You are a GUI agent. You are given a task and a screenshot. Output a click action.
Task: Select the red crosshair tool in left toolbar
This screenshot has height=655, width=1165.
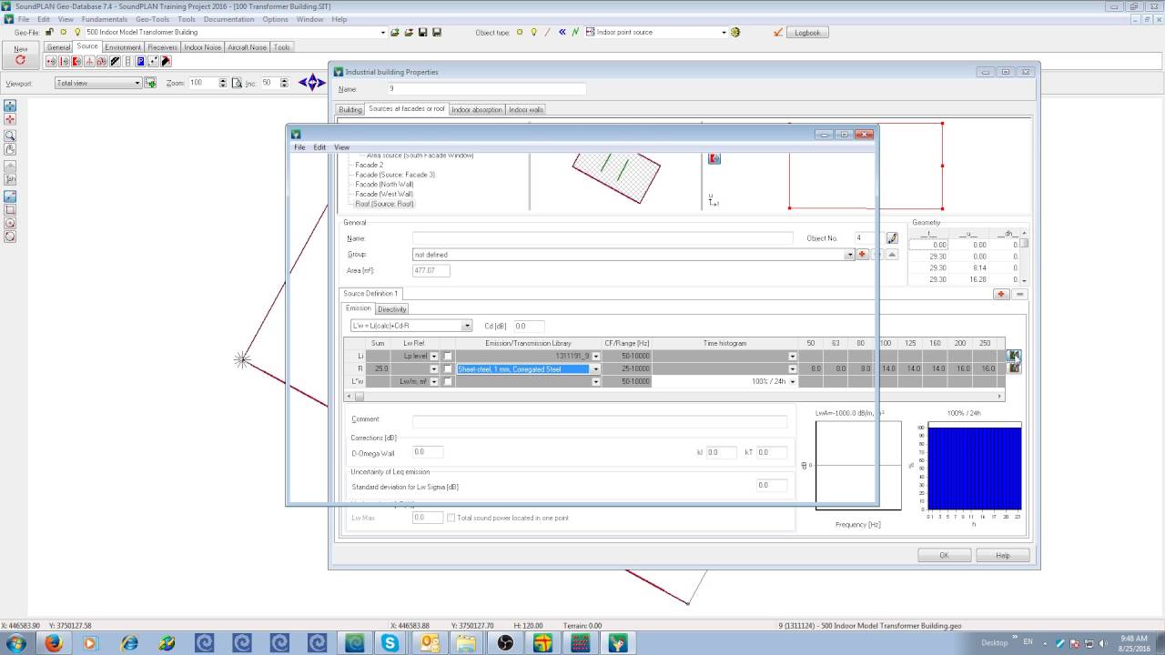pos(10,119)
